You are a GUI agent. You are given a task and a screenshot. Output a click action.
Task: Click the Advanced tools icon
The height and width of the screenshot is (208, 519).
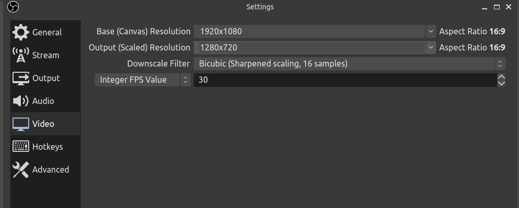coord(21,170)
